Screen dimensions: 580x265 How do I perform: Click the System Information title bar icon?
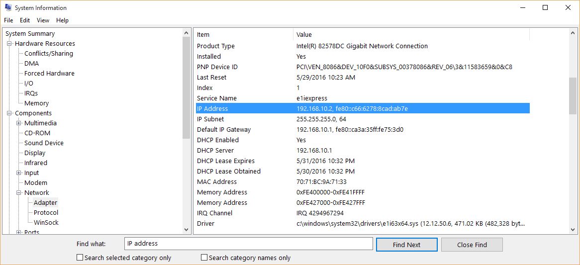click(x=8, y=7)
